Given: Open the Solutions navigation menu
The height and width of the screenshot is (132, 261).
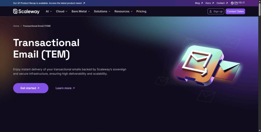Looking at the screenshot, I should click(x=102, y=11).
